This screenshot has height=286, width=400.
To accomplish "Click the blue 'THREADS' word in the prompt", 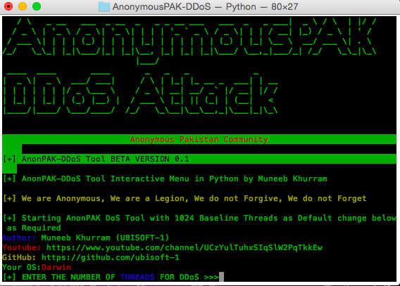I will (x=137, y=277).
